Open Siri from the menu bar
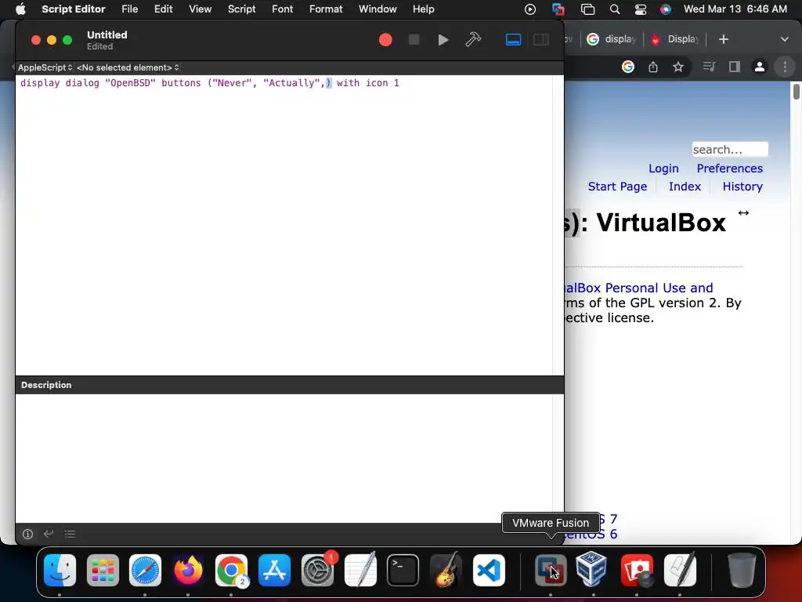Viewport: 802px width, 602px height. click(x=666, y=9)
